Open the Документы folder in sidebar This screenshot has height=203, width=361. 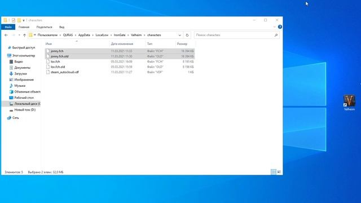click(x=23, y=68)
